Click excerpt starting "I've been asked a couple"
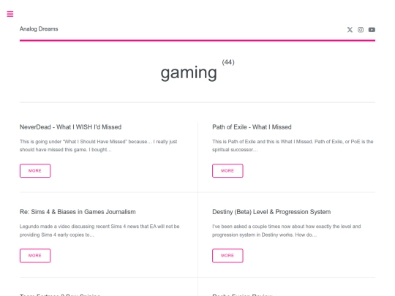This screenshot has width=395, height=296. point(287,230)
